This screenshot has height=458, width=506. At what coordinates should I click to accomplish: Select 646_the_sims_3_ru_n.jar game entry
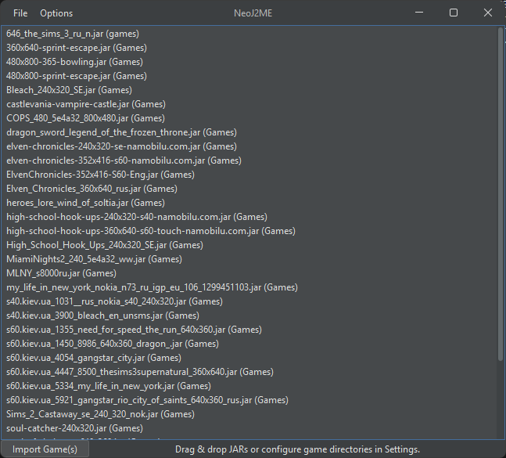point(74,34)
